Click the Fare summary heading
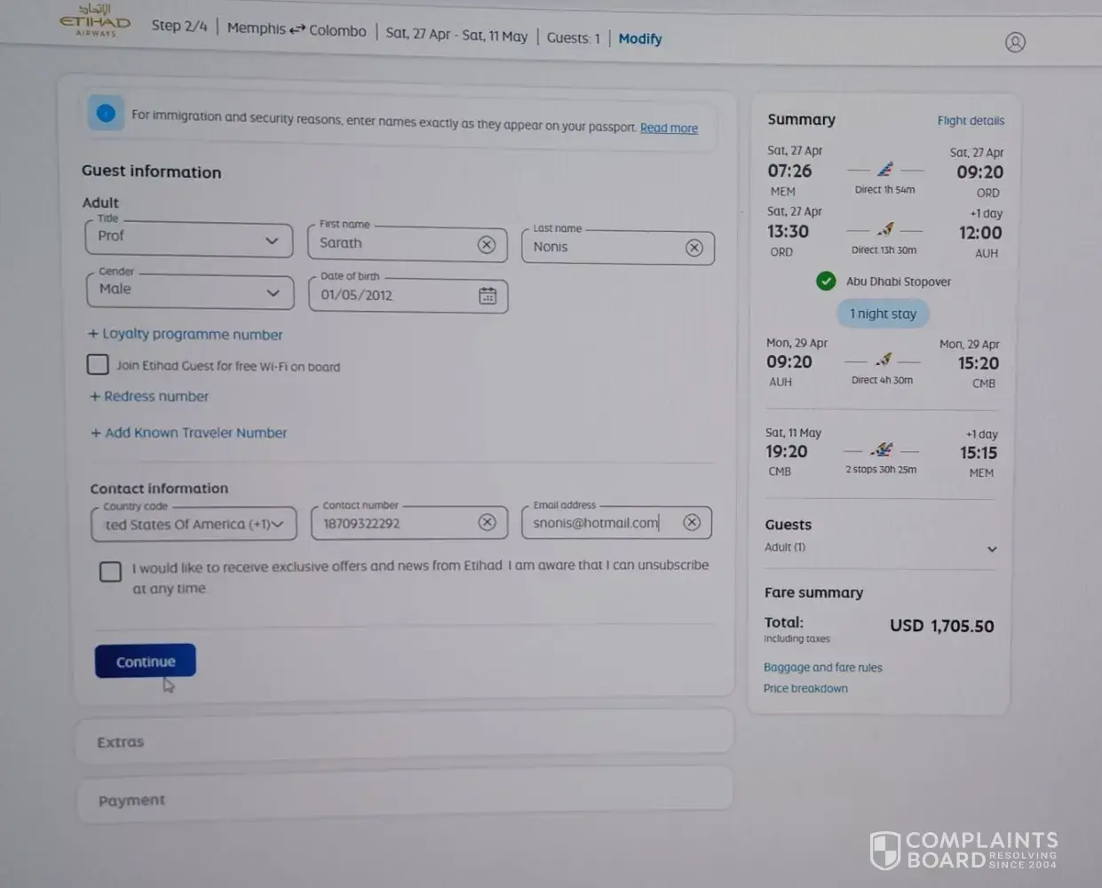The width and height of the screenshot is (1102, 888). (813, 592)
